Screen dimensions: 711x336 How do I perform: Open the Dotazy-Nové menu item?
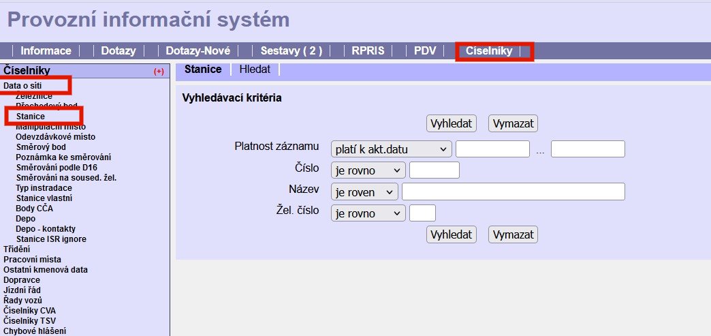click(198, 51)
